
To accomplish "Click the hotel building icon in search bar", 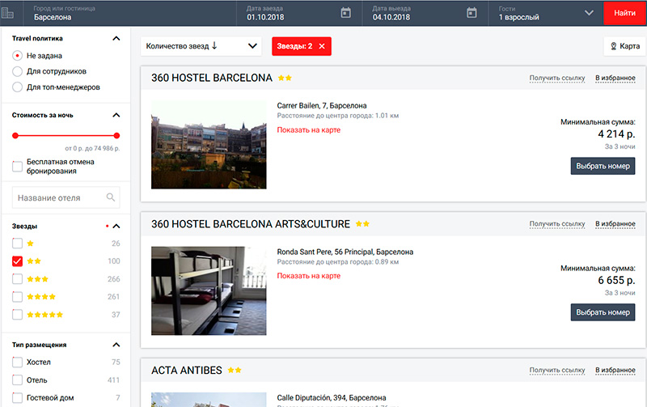I will click(9, 13).
